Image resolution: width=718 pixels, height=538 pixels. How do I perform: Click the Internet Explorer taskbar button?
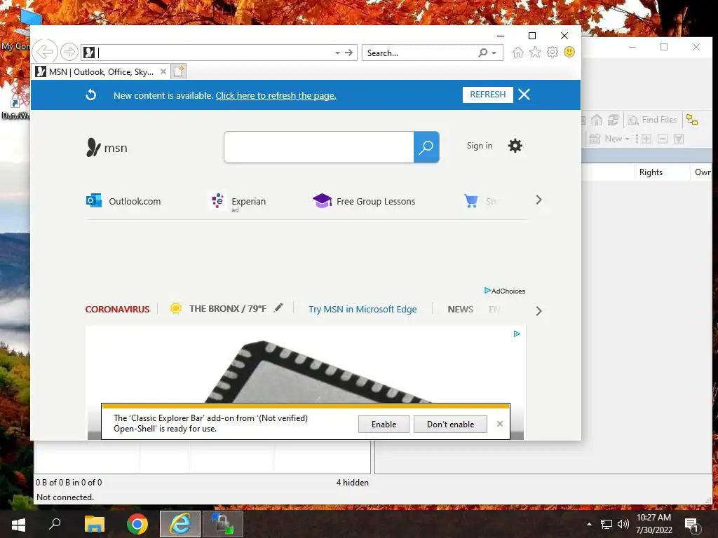click(x=180, y=524)
